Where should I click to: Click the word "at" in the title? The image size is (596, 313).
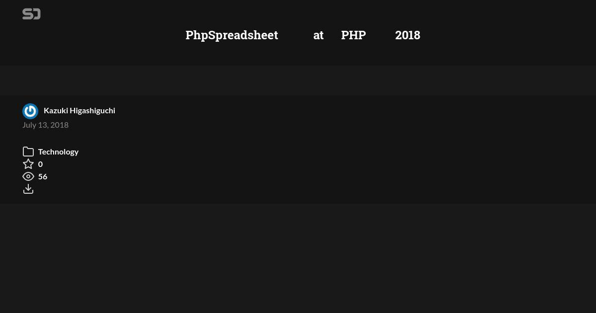pos(318,35)
